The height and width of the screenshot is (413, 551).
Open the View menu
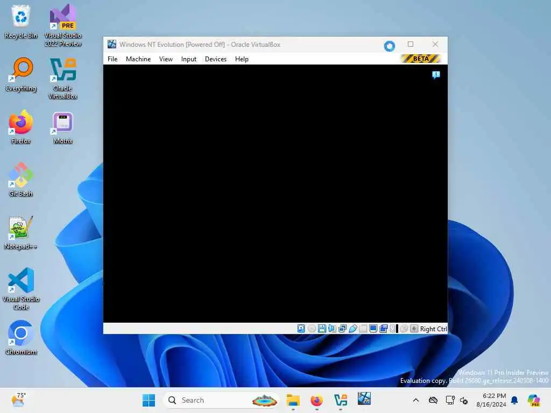click(x=166, y=59)
